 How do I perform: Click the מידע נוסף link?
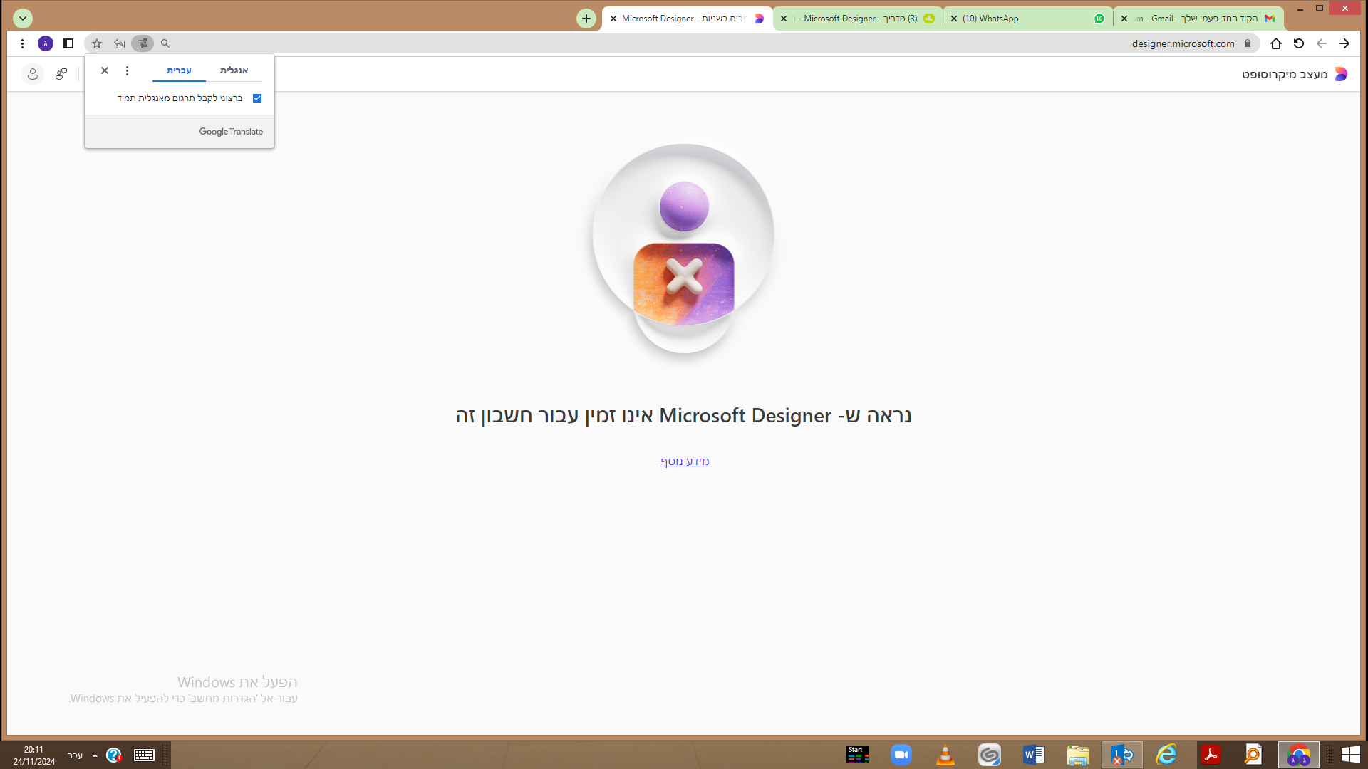tap(684, 461)
